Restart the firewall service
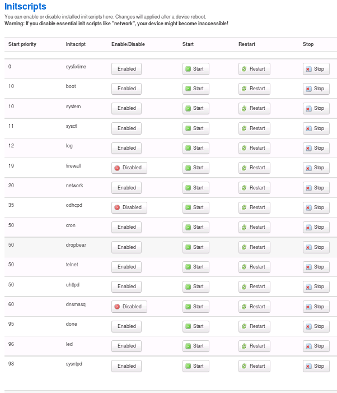337x393 pixels. tap(254, 168)
